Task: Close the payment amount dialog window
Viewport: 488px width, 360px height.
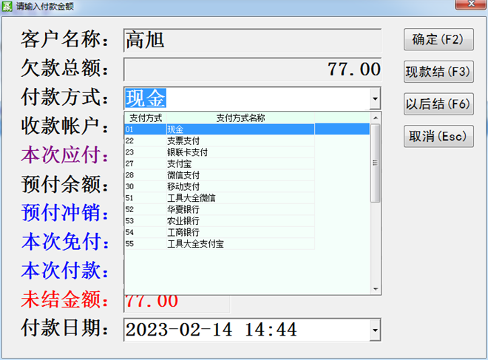Action: click(x=471, y=4)
